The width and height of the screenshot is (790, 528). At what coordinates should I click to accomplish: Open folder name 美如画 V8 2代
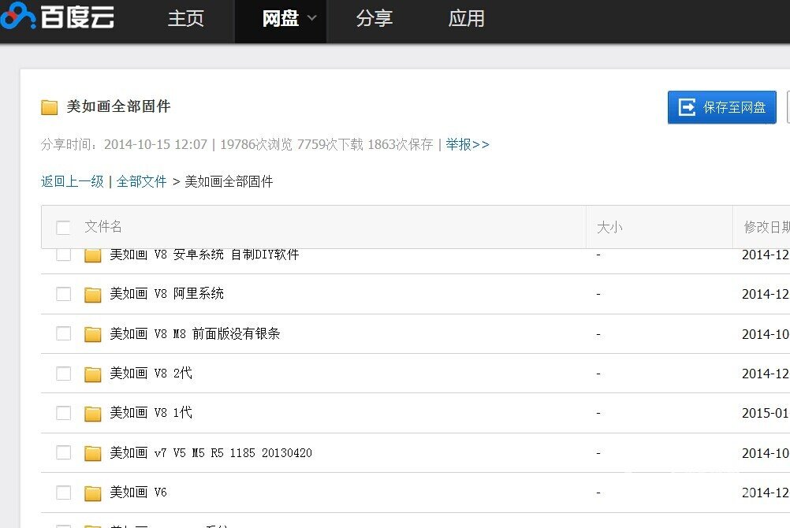[x=151, y=373]
